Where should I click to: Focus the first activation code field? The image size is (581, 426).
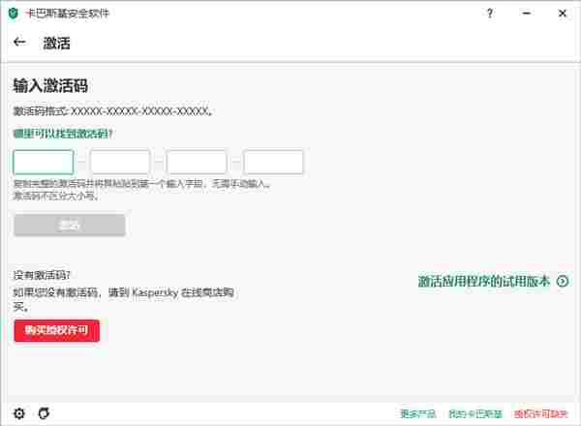point(44,162)
